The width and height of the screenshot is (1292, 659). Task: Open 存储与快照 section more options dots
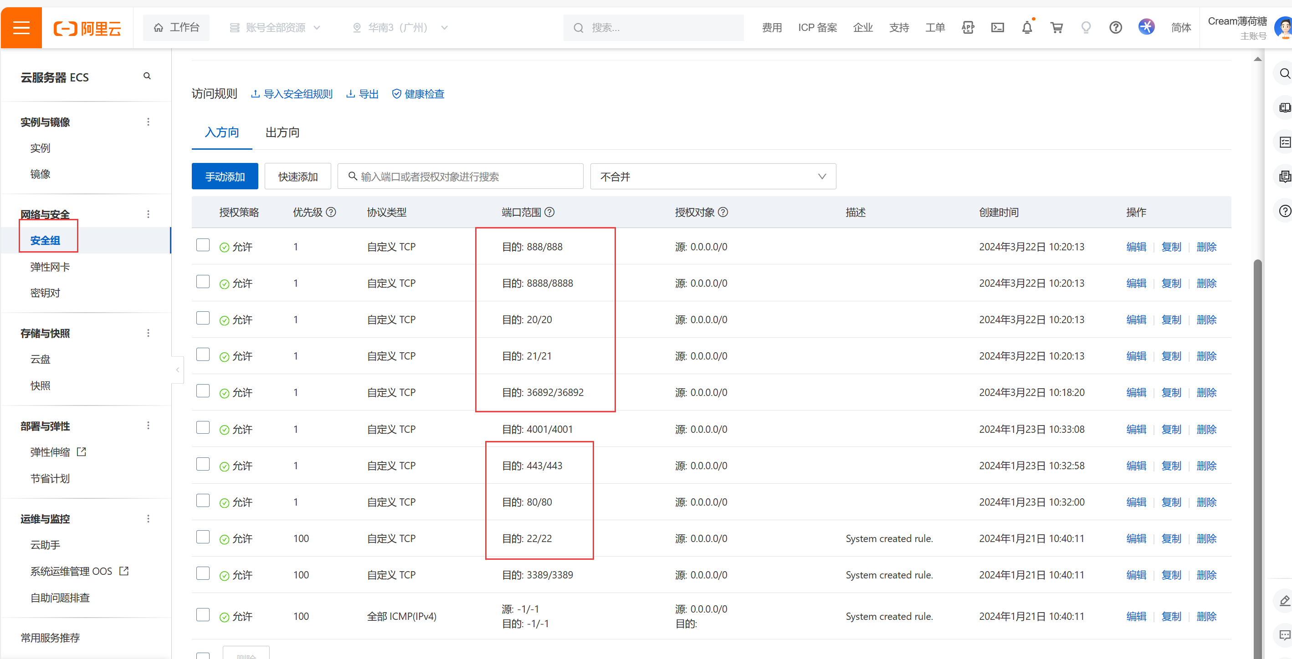click(x=148, y=333)
